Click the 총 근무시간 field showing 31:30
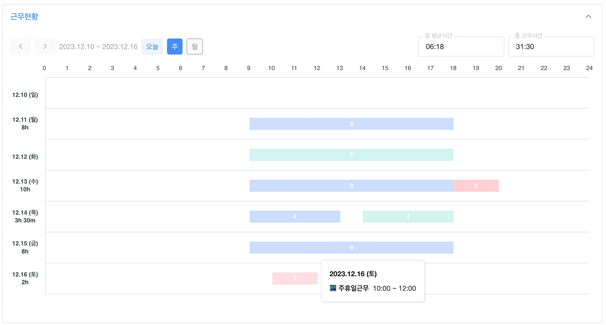Screen dimensions: 606x325 click(551, 47)
